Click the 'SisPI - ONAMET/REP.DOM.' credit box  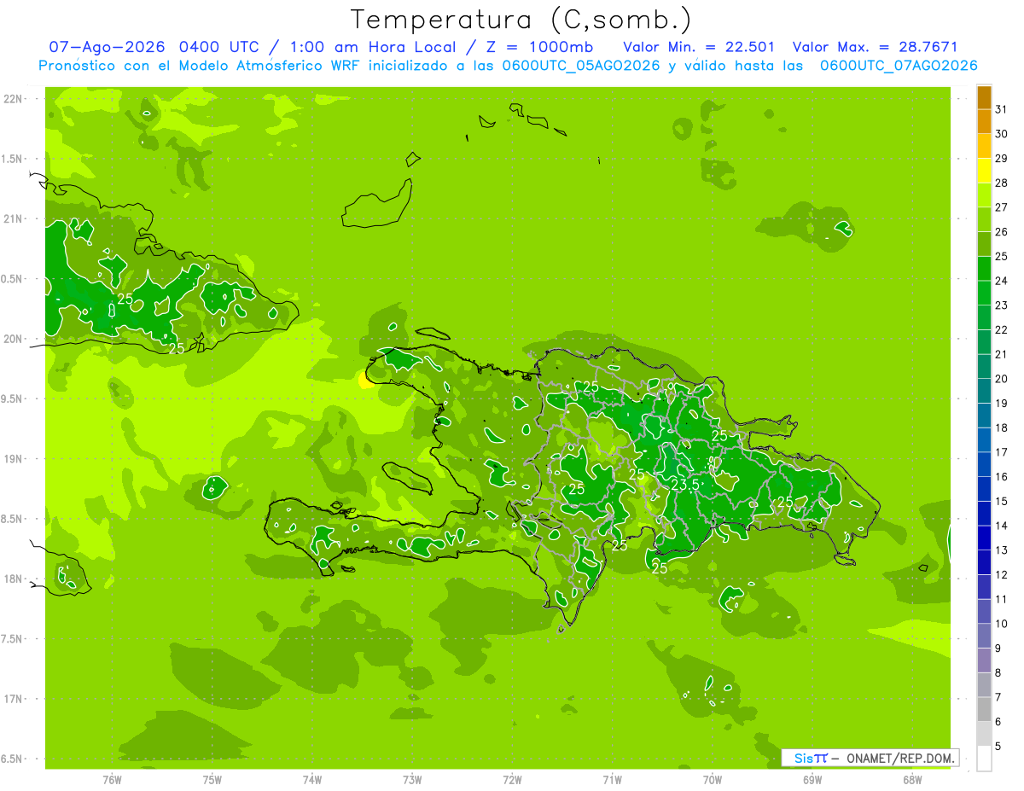870,758
